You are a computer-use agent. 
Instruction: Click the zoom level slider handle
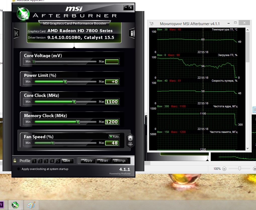pyautogui.click(x=239, y=168)
